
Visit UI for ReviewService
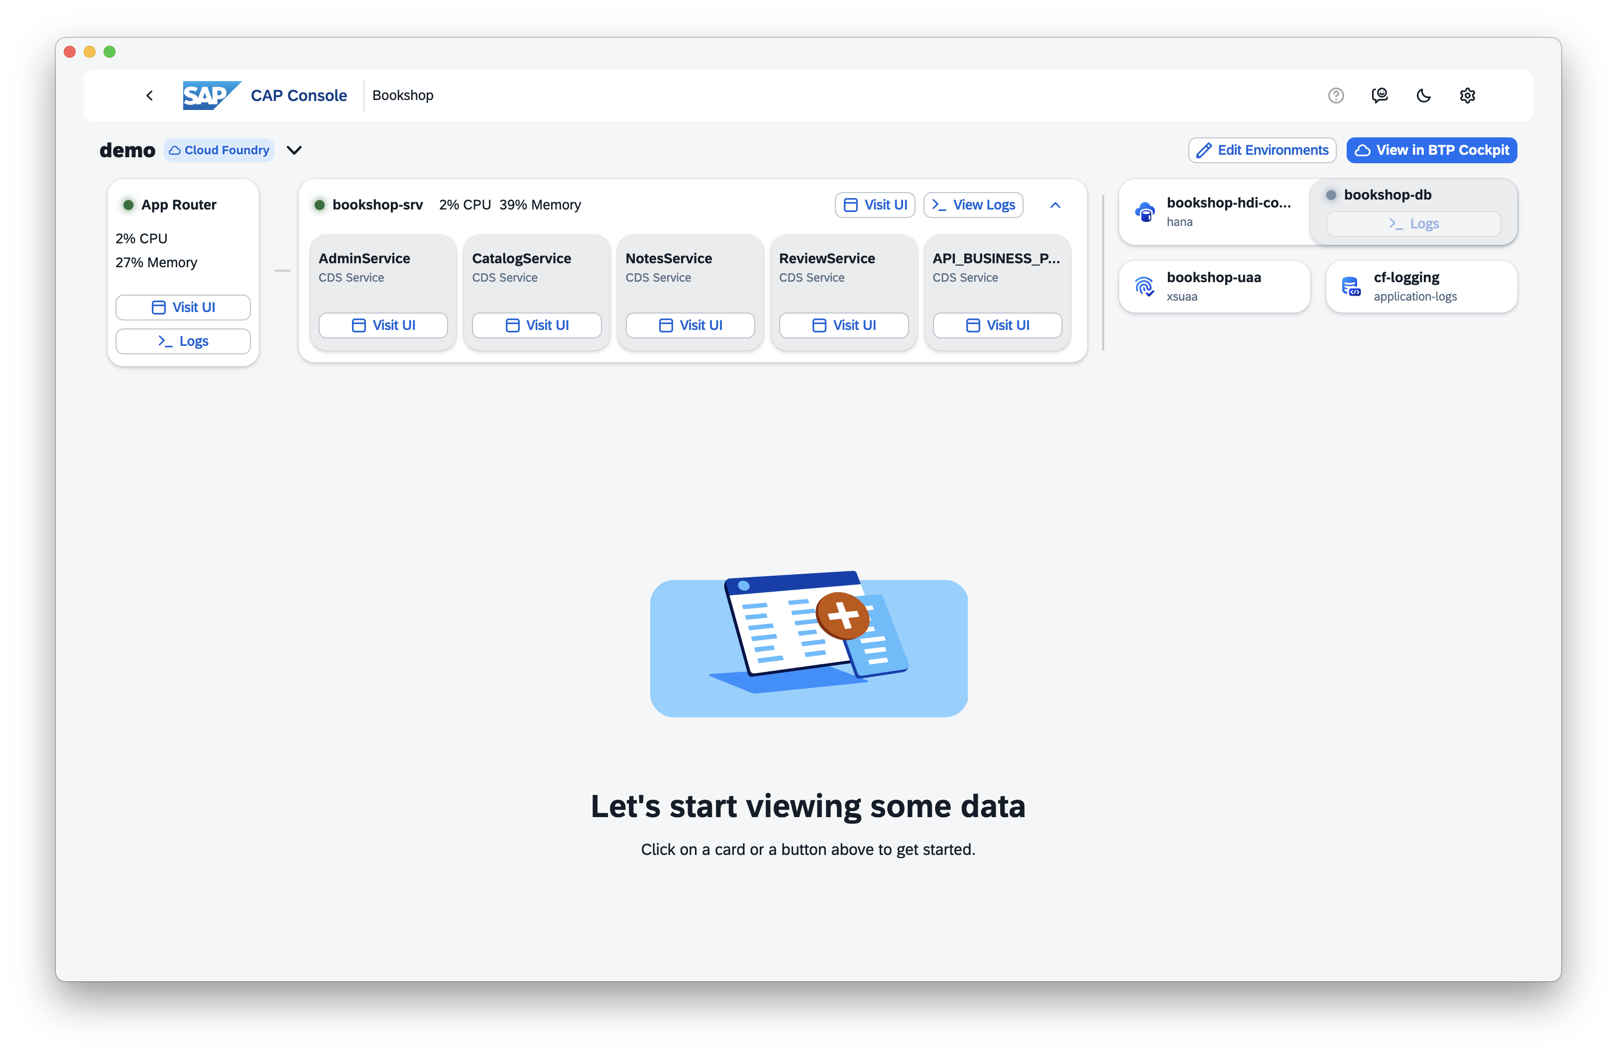843,325
